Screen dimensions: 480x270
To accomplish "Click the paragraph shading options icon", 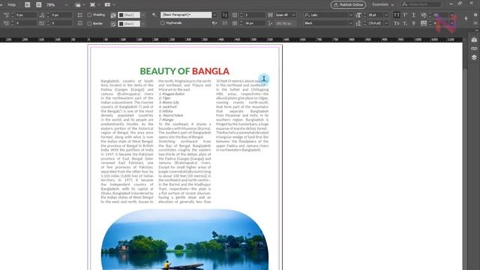I will point(113,15).
